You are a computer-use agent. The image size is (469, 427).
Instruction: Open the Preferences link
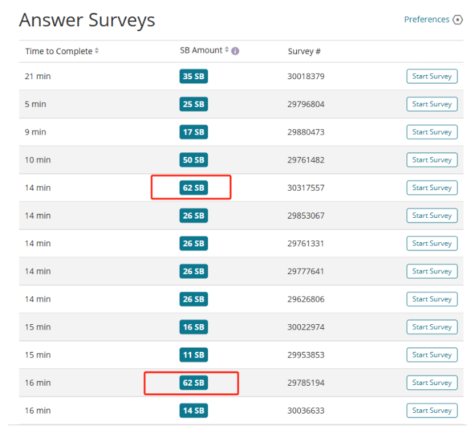tap(426, 20)
